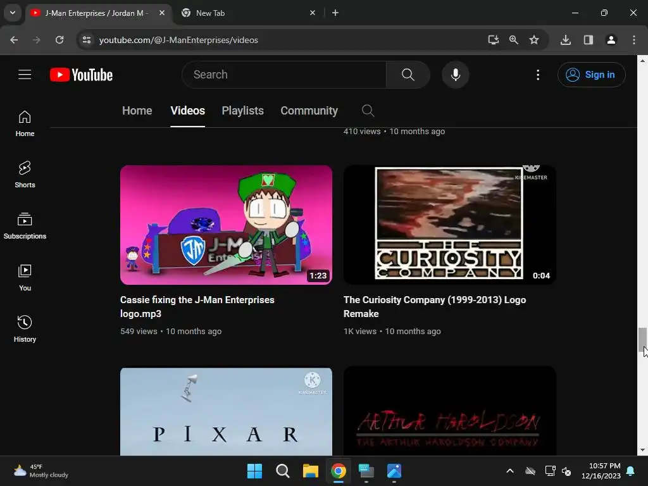Click the scrollbar down arrow

click(642, 450)
